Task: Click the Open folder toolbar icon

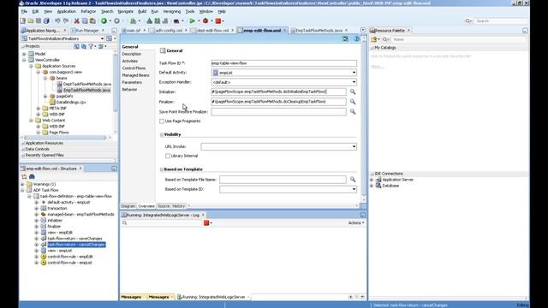Action: pyautogui.click(x=31, y=21)
